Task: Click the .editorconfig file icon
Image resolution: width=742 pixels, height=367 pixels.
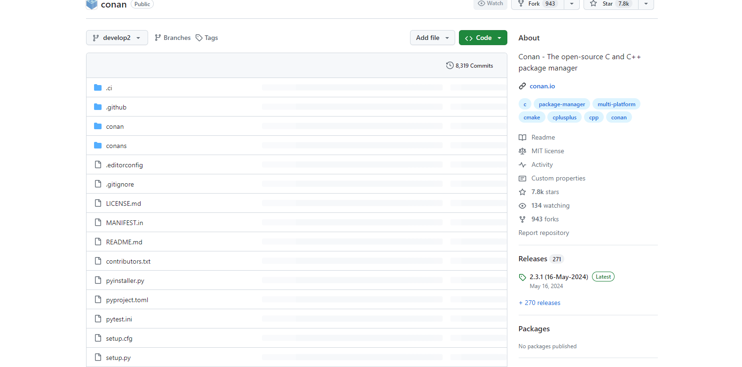Action: tap(98, 164)
